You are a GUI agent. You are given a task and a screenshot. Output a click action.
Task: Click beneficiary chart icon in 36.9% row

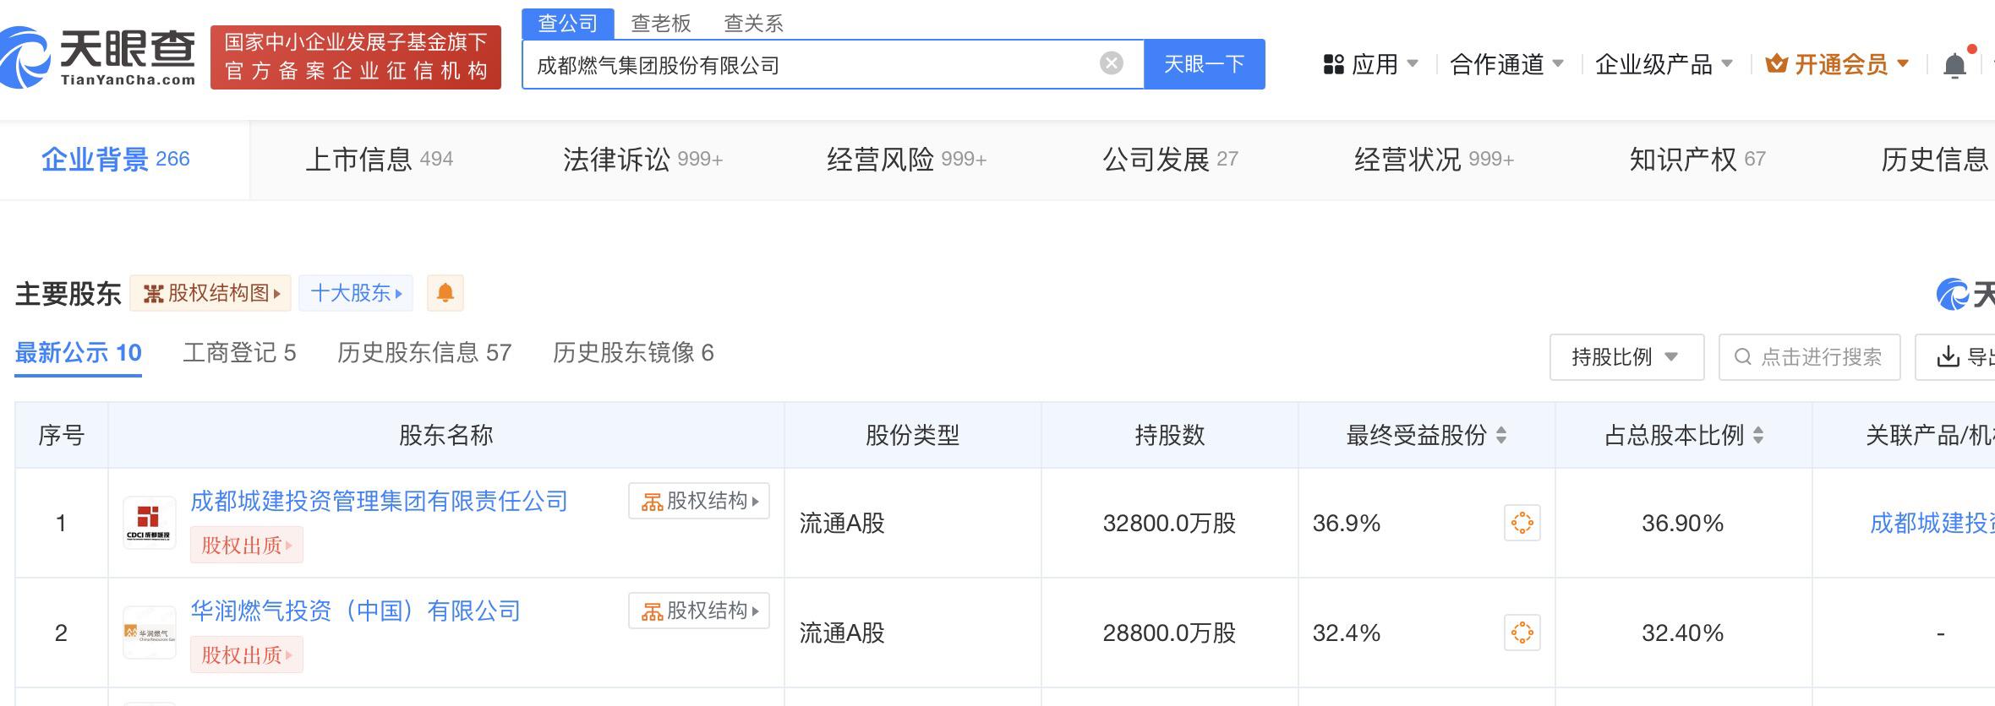1522,523
